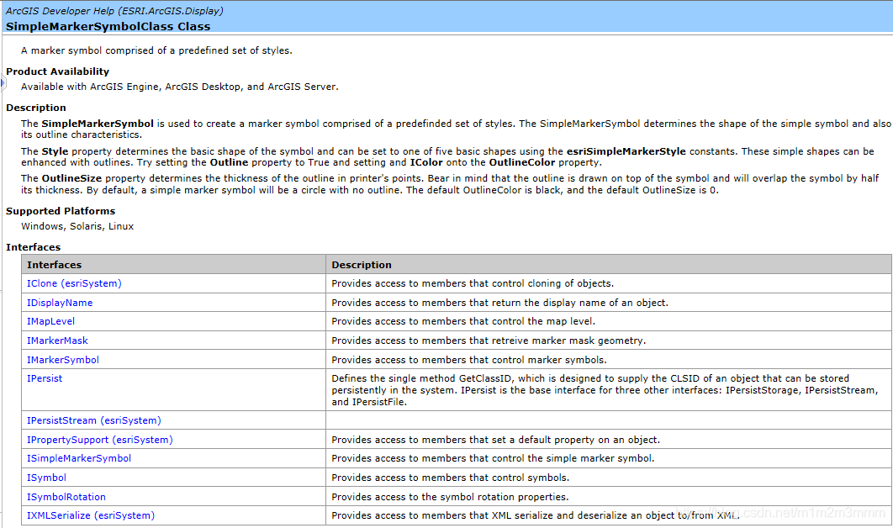Click the Description column header in table
The width and height of the screenshot is (893, 528).
[x=362, y=264]
